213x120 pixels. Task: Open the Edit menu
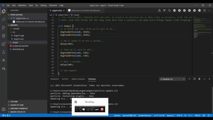click(14, 5)
